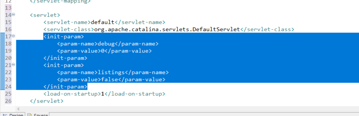The height and width of the screenshot is (116, 359).
Task: Click line number 16 in the gutter
Action: pyautogui.click(x=8, y=30)
